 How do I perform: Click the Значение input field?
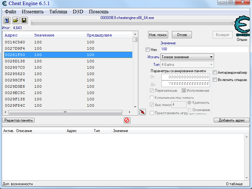point(204,49)
